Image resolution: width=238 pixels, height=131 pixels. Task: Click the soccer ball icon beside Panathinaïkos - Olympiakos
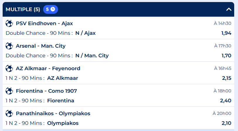click(9, 113)
